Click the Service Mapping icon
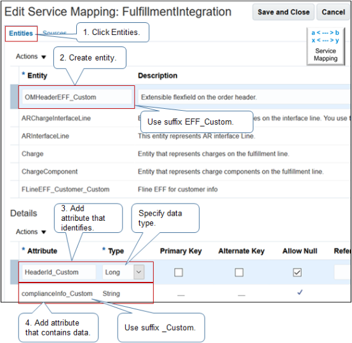The height and width of the screenshot is (343, 352). click(325, 46)
